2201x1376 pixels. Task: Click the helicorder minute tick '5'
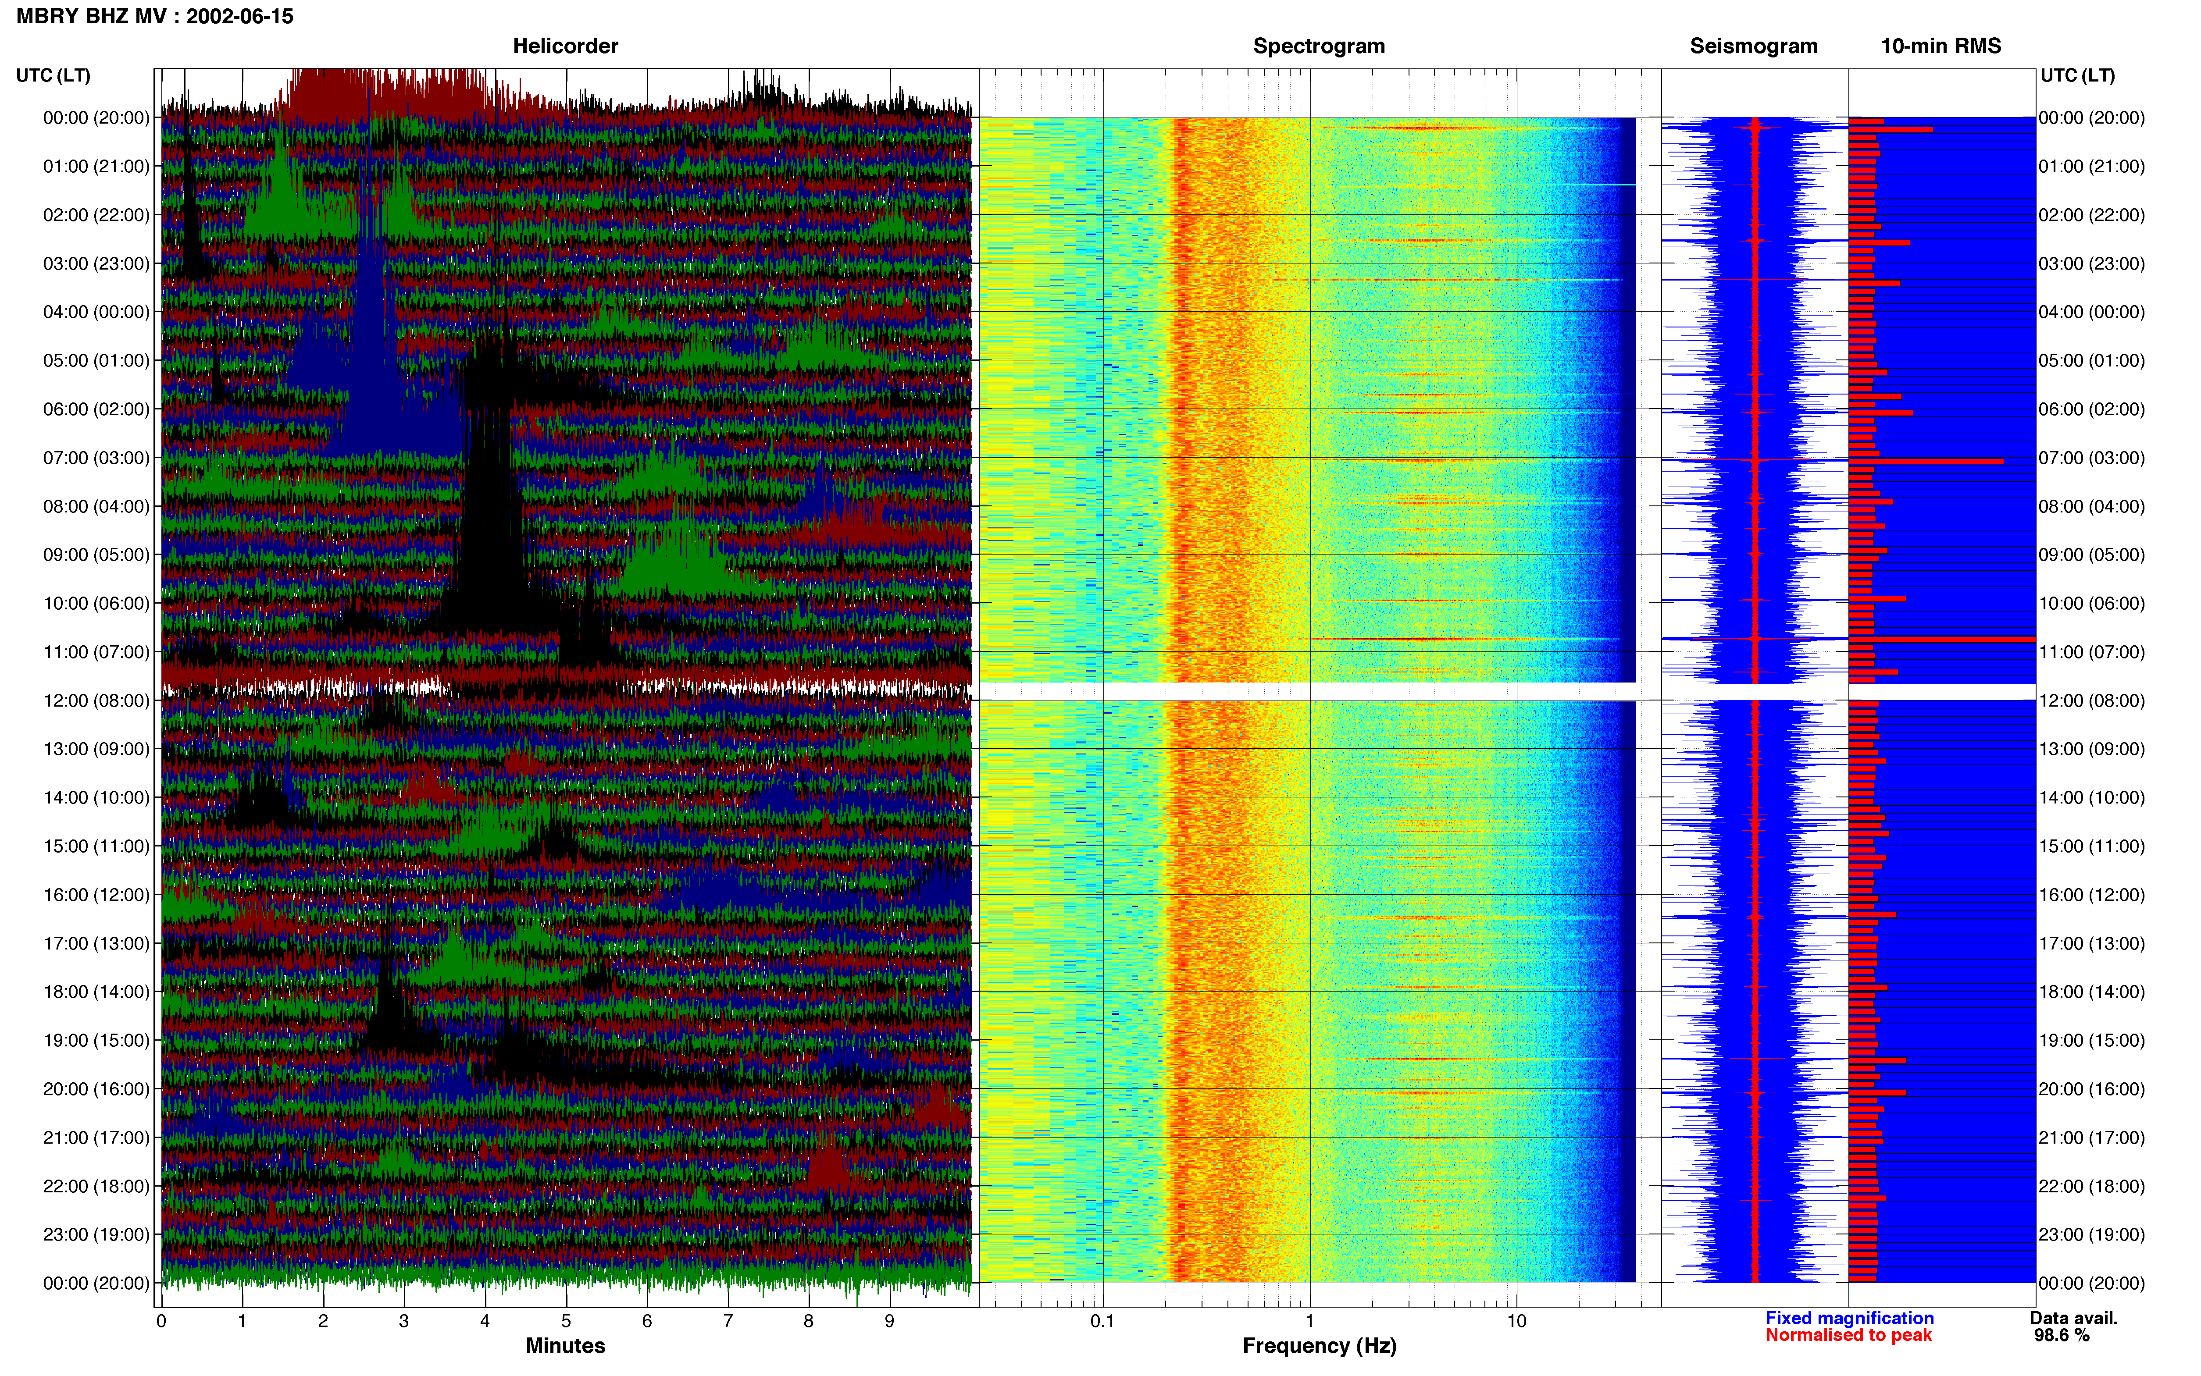[x=566, y=1321]
